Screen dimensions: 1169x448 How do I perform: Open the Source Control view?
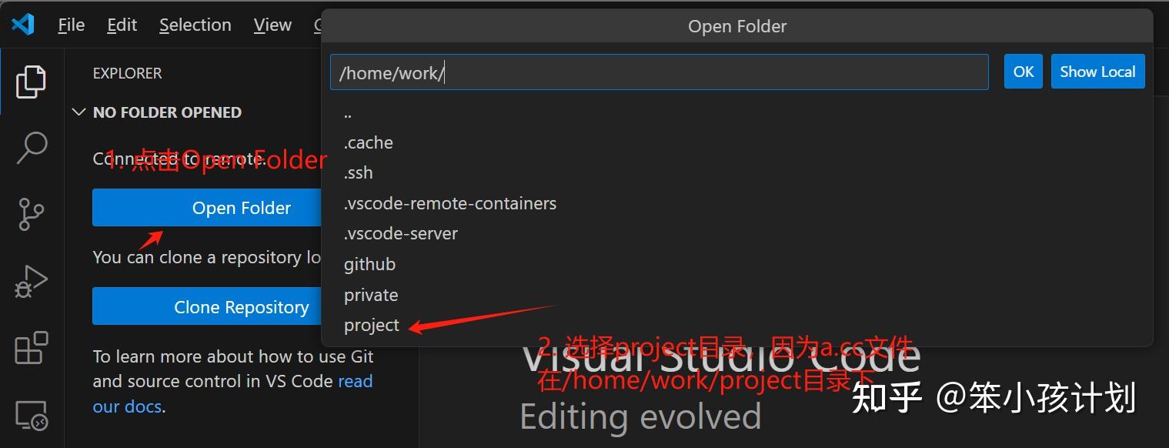31,214
